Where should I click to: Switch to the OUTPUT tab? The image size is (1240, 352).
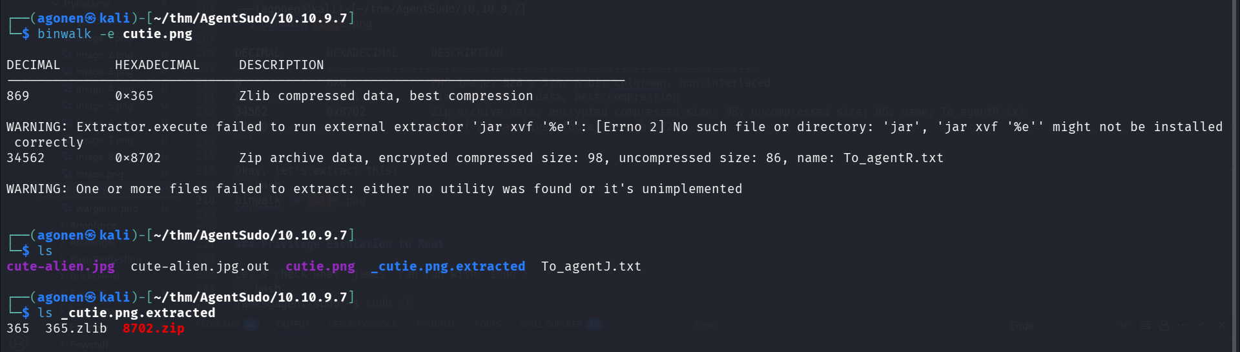tap(293, 324)
